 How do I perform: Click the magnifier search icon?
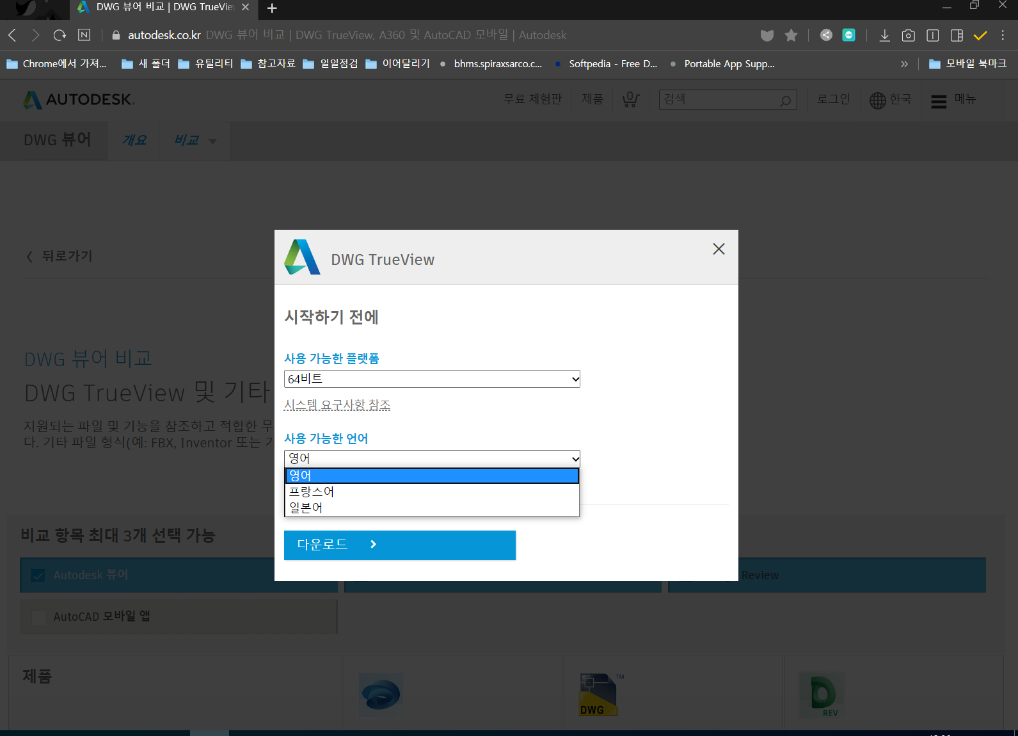(x=786, y=100)
